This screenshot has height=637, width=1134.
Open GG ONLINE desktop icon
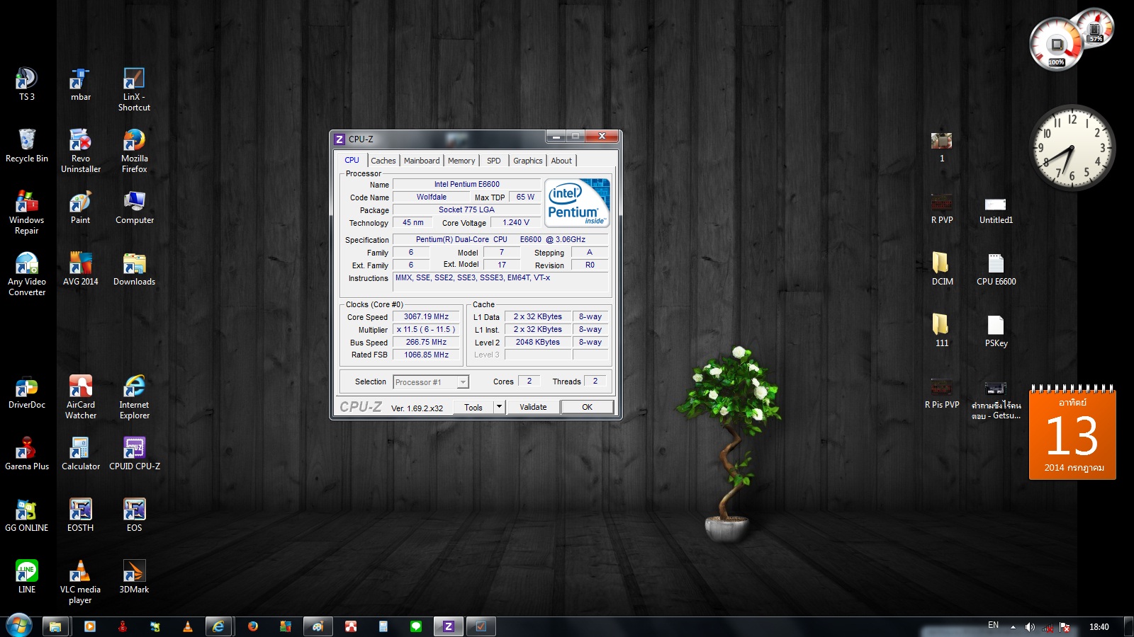[27, 515]
